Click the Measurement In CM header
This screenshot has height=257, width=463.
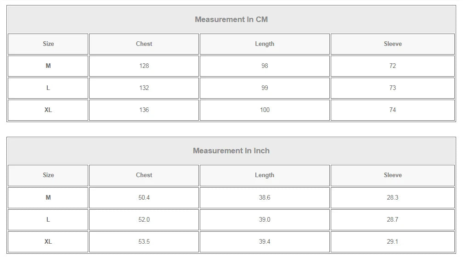click(x=231, y=19)
